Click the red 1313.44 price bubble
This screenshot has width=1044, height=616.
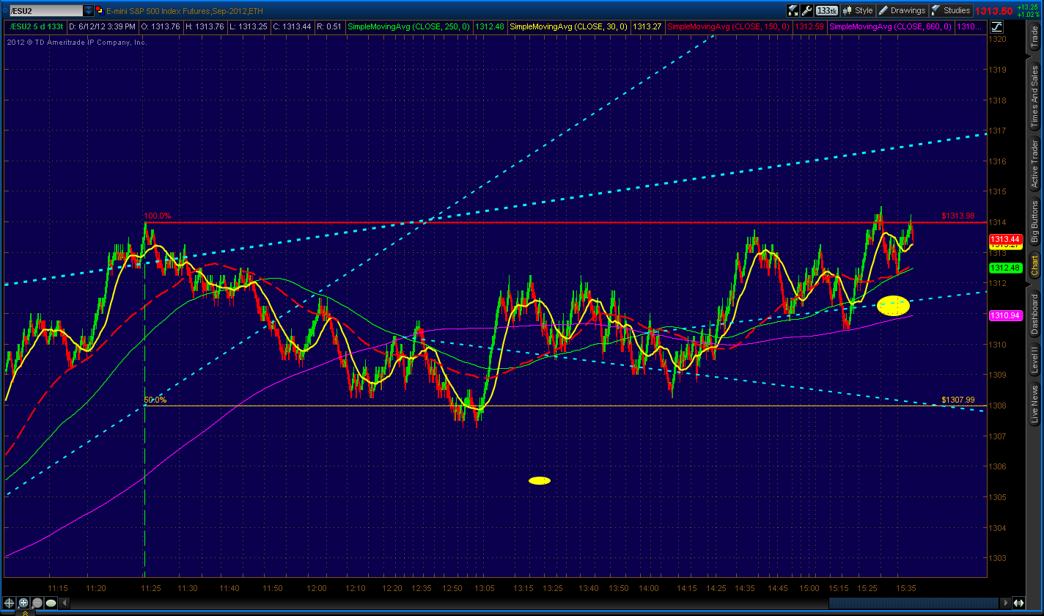pyautogui.click(x=1005, y=240)
